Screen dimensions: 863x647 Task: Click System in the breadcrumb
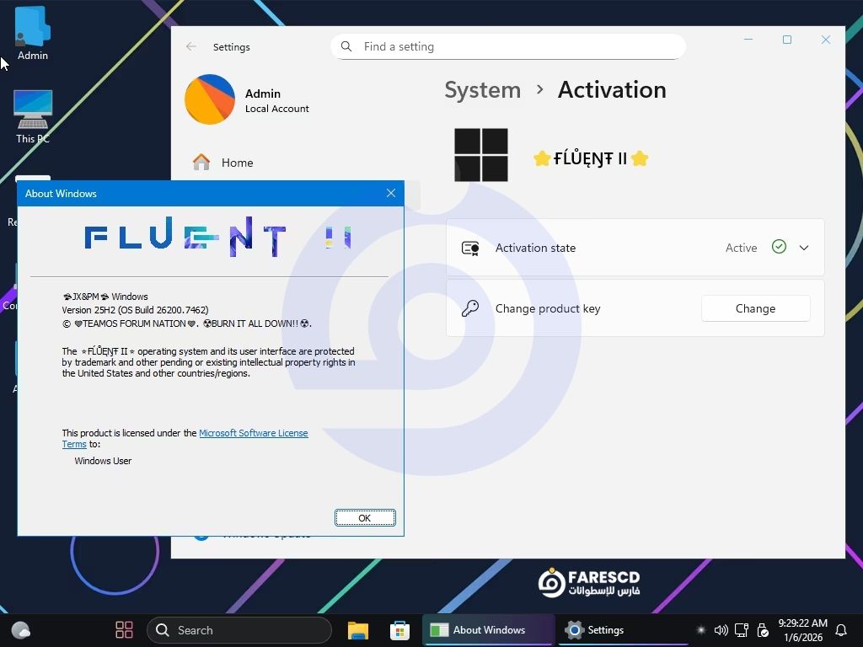pos(482,90)
